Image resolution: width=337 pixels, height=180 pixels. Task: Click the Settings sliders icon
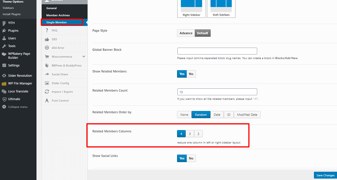pyautogui.click(x=4, y=65)
